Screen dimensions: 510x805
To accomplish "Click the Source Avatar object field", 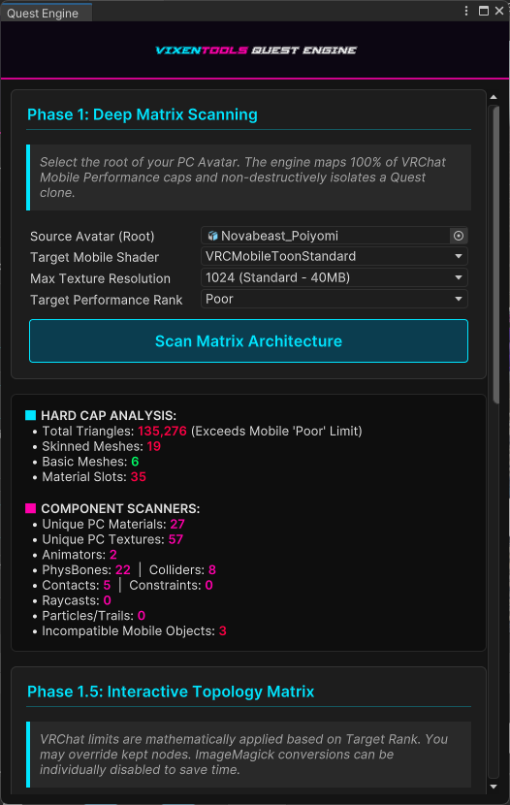I will click(x=326, y=236).
